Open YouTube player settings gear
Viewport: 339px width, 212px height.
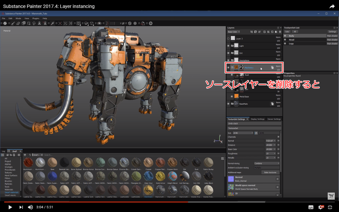point(321,207)
